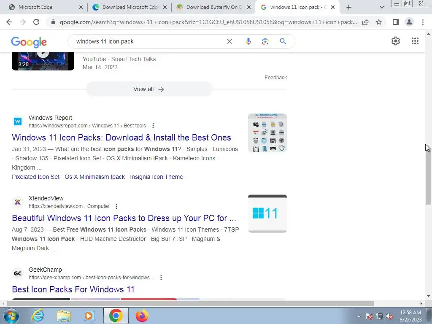Image resolution: width=432 pixels, height=324 pixels.
Task: Click the Chrome taskbar icon
Action: [x=116, y=316]
